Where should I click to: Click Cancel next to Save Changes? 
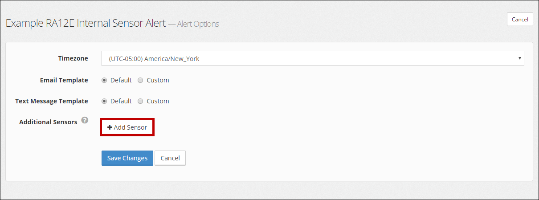(170, 158)
